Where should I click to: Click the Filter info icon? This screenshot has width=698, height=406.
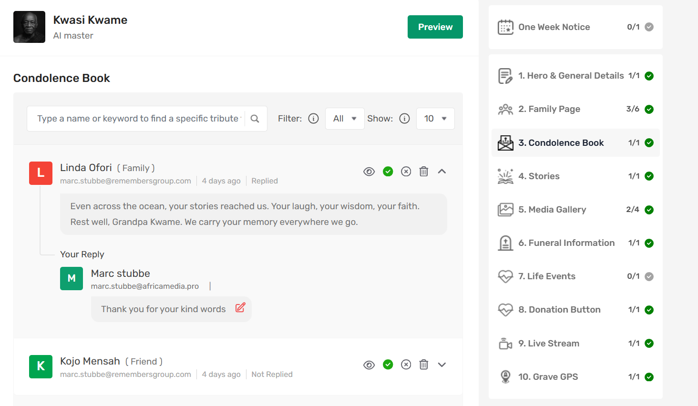click(x=313, y=119)
